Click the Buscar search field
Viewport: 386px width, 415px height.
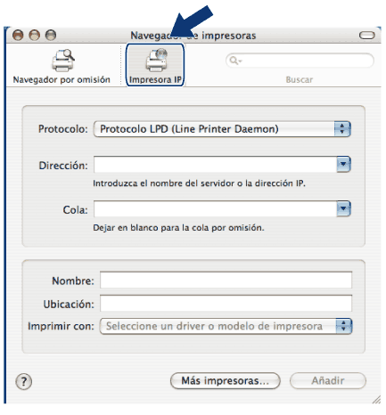point(300,61)
